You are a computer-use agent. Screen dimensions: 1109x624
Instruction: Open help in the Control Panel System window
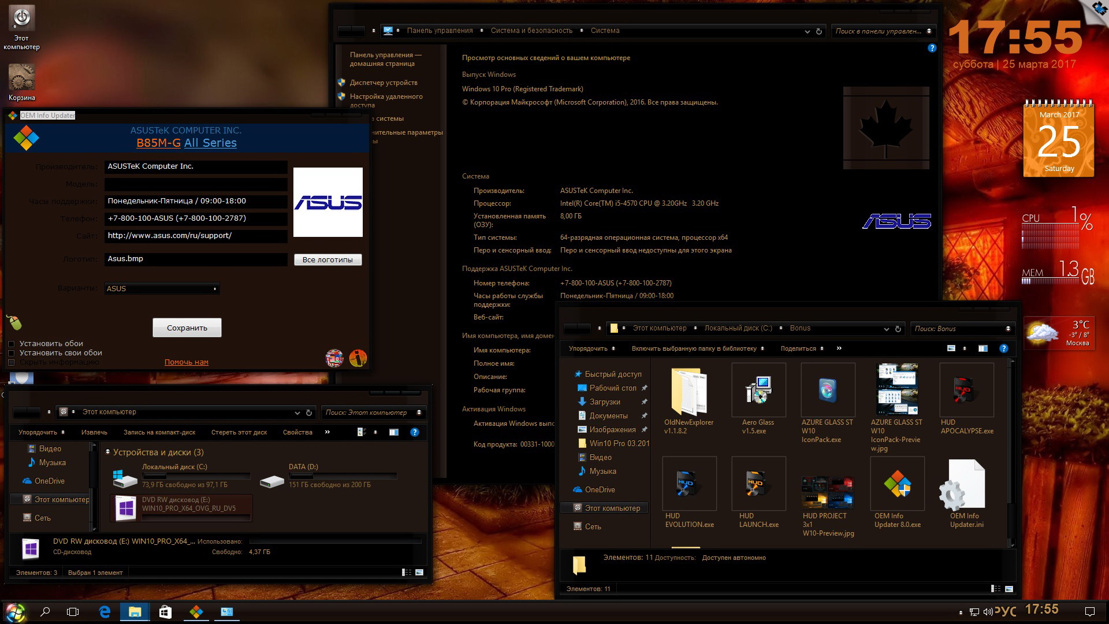[x=932, y=48]
